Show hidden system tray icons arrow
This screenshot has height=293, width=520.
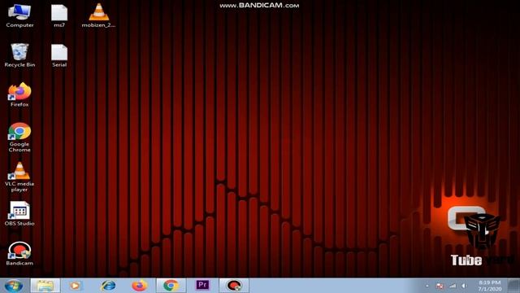click(427, 286)
